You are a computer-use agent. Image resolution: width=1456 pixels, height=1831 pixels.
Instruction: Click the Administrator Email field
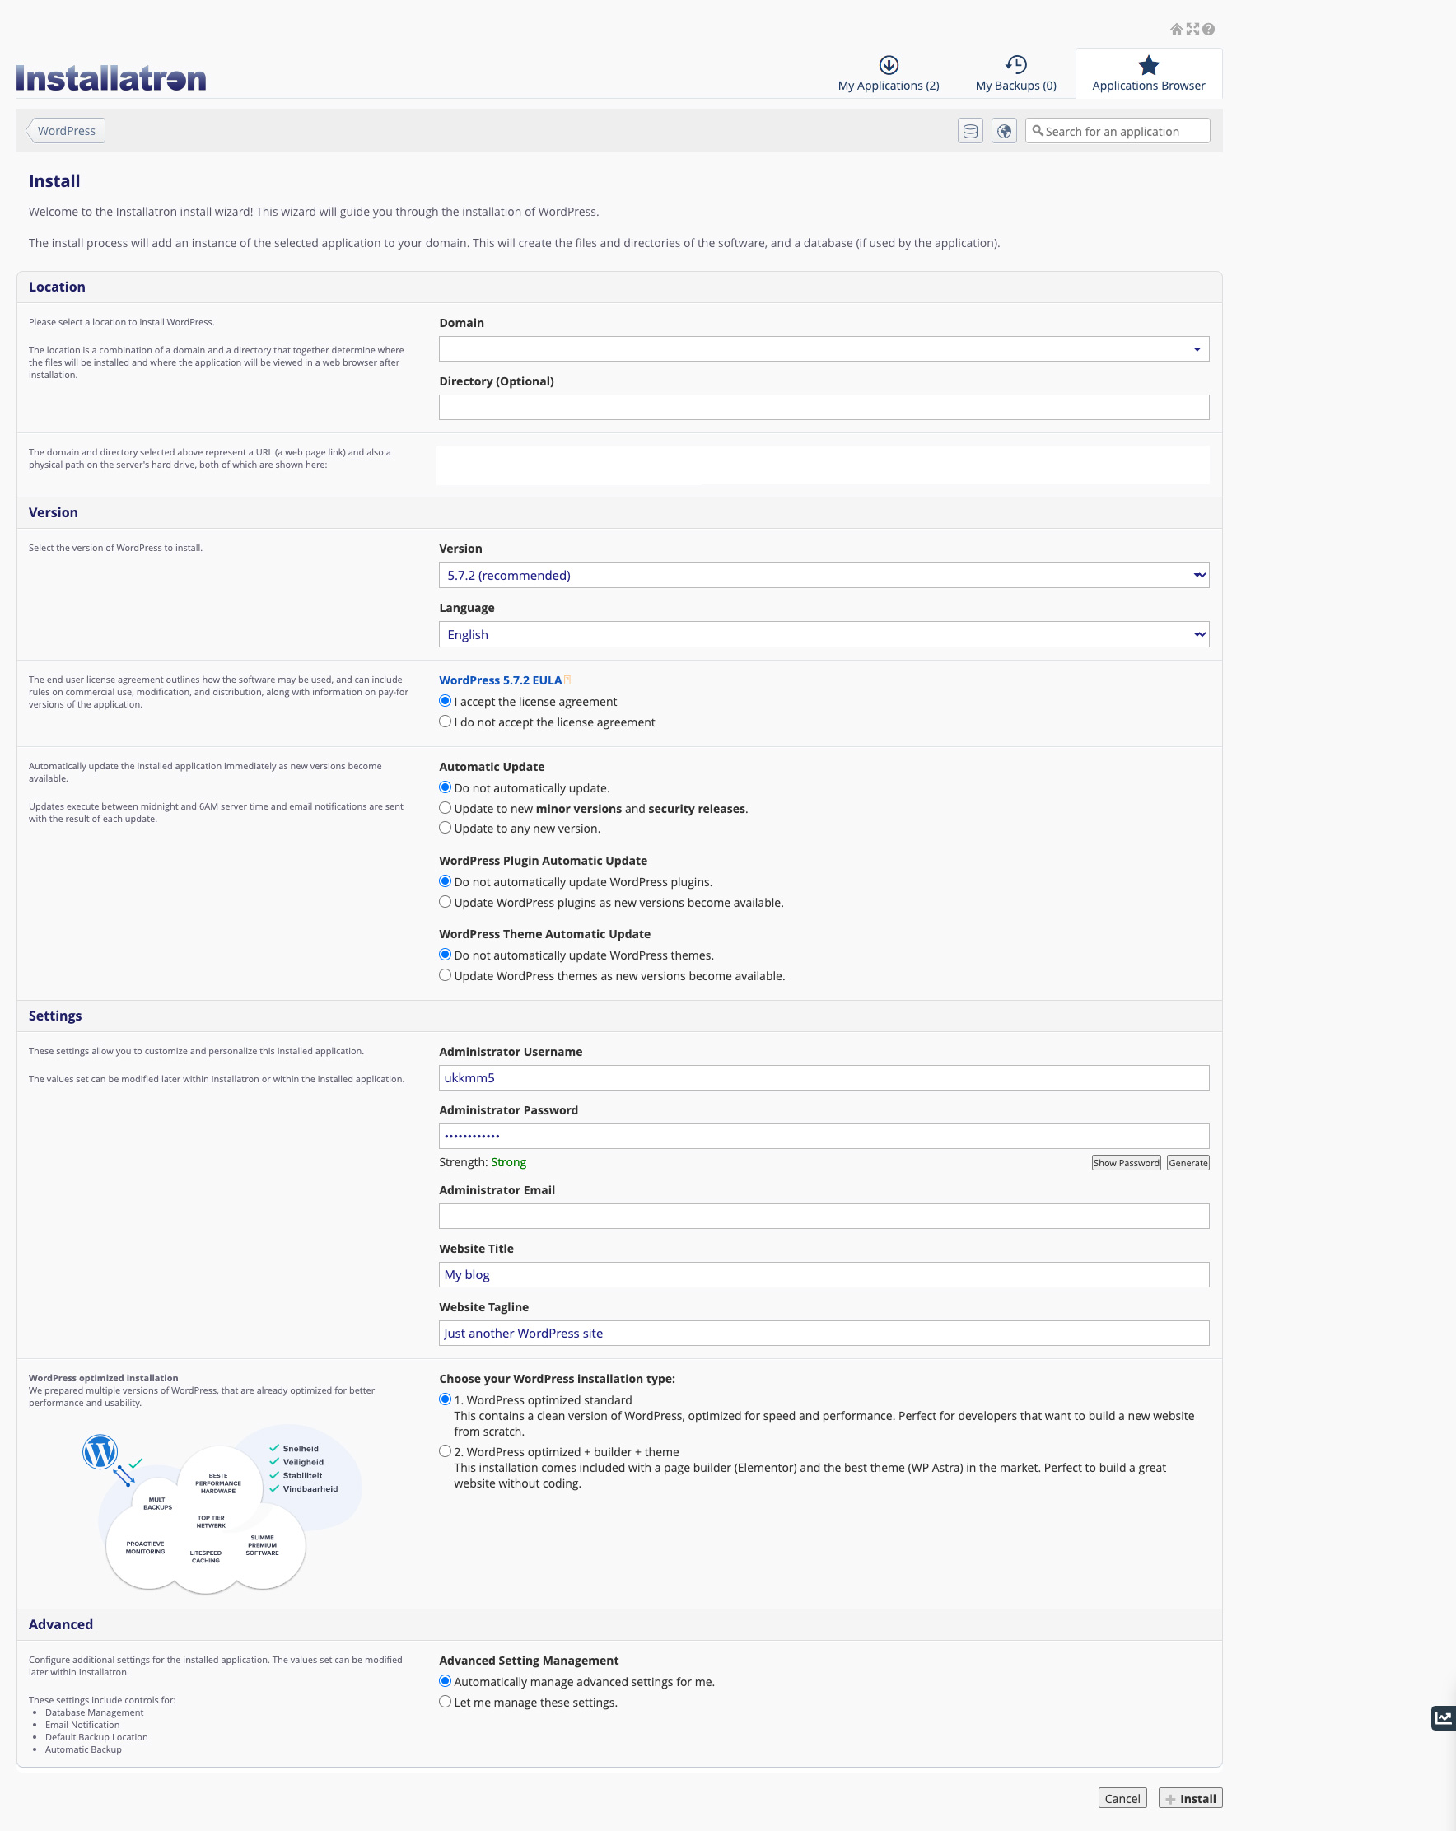(x=824, y=1217)
